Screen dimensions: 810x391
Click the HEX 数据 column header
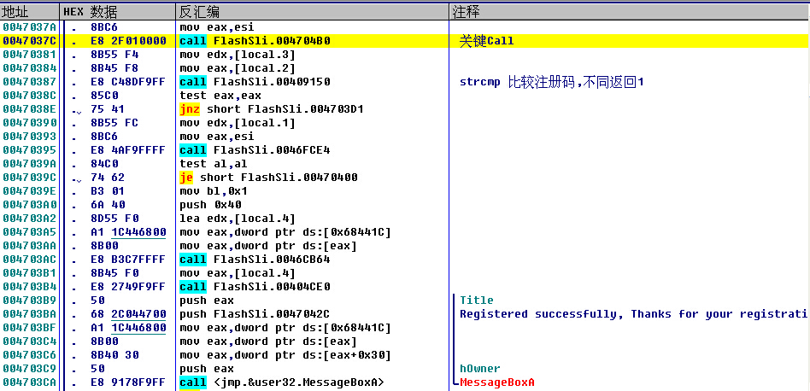[x=90, y=12]
